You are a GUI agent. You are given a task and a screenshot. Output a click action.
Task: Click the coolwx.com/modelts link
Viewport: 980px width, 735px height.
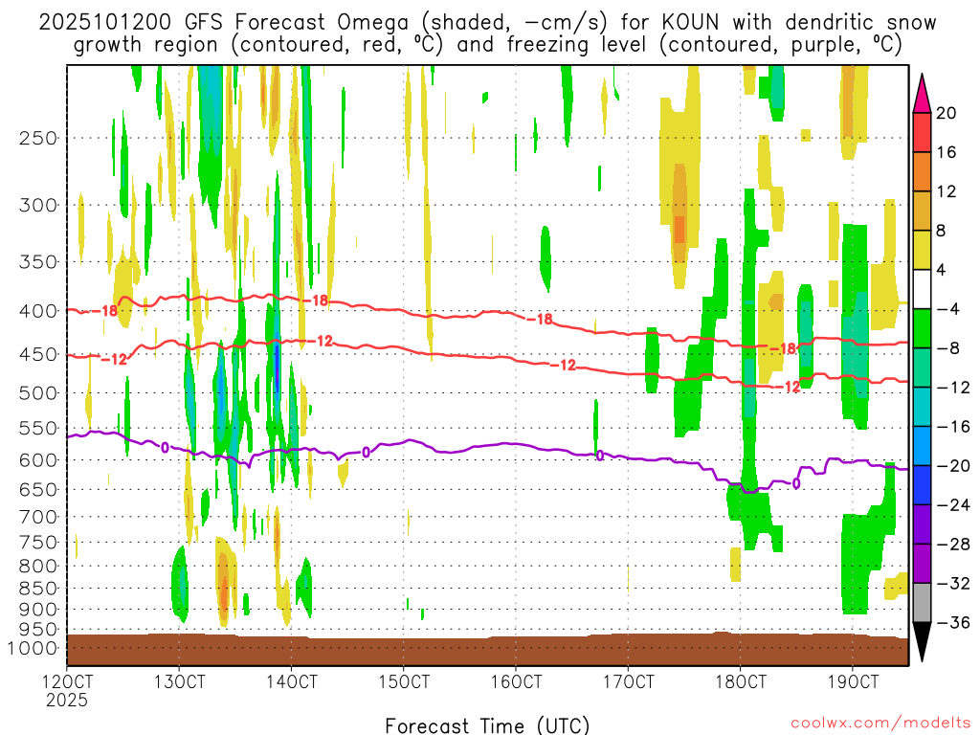tap(880, 724)
